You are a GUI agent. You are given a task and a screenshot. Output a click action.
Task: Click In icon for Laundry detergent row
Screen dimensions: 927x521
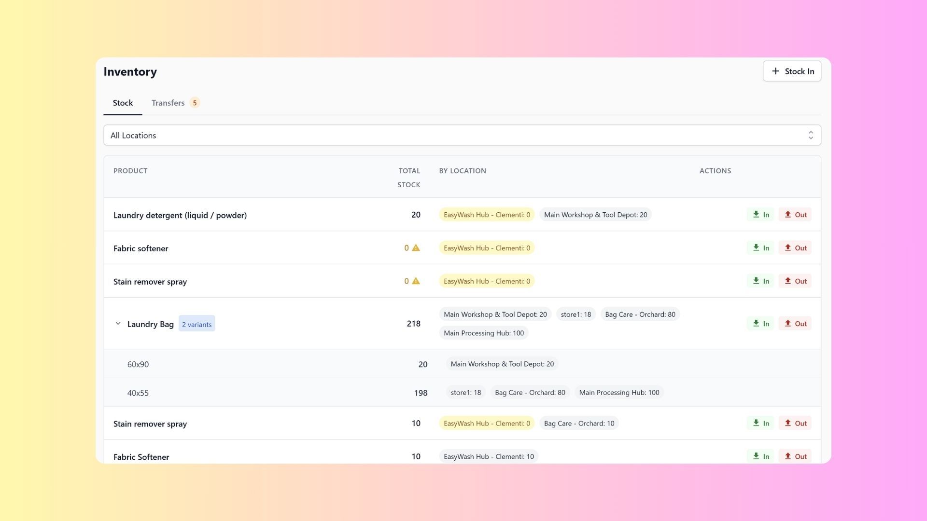[756, 215]
